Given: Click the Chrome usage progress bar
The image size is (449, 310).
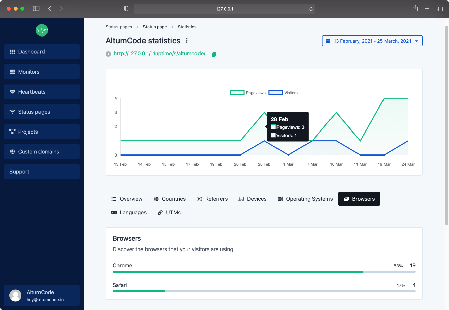Looking at the screenshot, I should (x=264, y=272).
